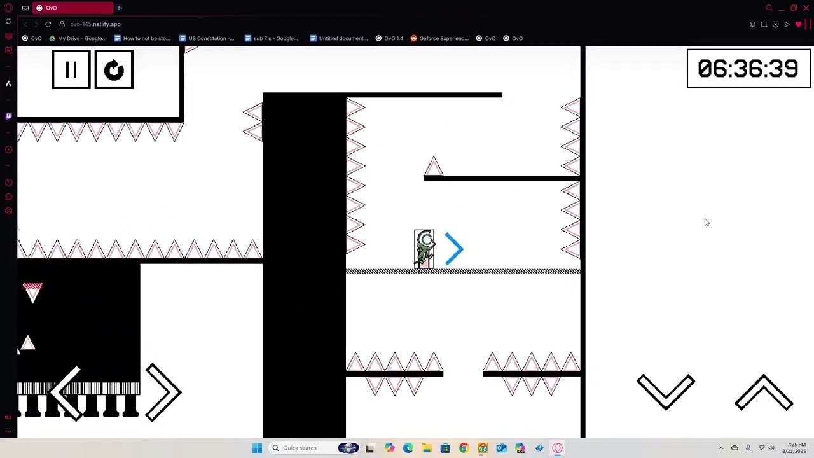Reload the current page
814x458 pixels.
pyautogui.click(x=48, y=24)
